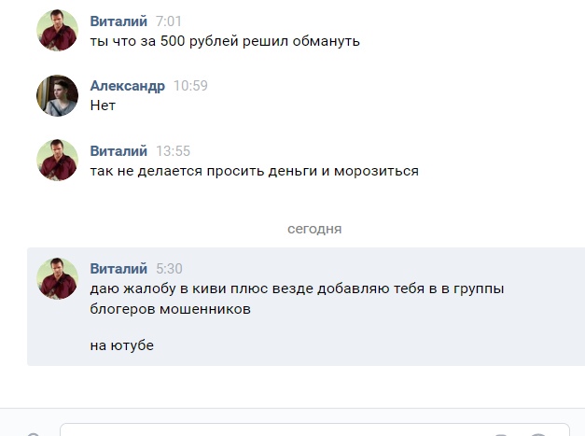Click Виталий's name above the 13:55 message
Viewport: 585px width, 436px height.
coord(118,150)
